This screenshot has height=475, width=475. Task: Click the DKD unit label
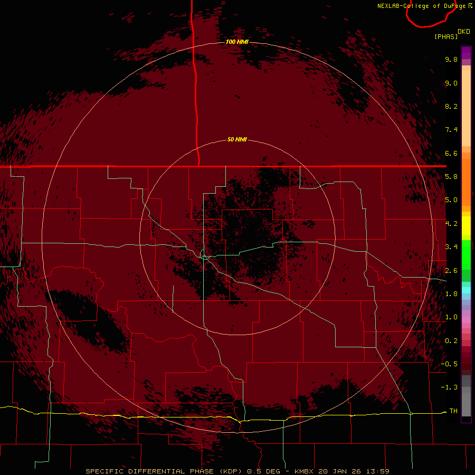pyautogui.click(x=463, y=32)
